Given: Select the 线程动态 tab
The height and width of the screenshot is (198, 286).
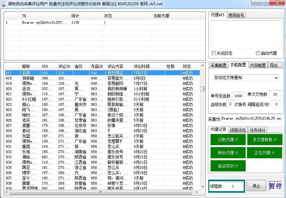Looking at the screenshot, I should click(x=238, y=130).
